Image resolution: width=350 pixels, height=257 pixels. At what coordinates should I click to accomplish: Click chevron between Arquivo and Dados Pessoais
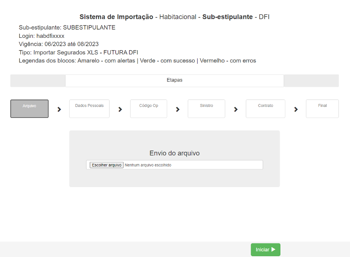pyautogui.click(x=59, y=109)
